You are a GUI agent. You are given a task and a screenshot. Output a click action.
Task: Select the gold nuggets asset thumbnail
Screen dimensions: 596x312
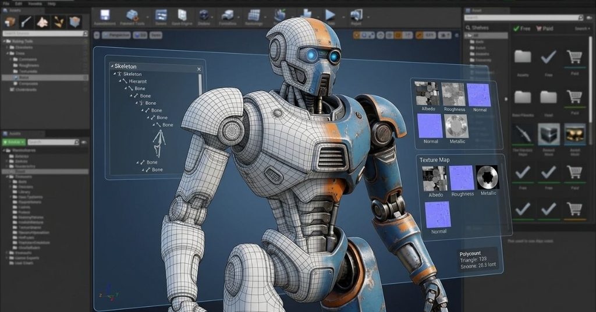574,134
